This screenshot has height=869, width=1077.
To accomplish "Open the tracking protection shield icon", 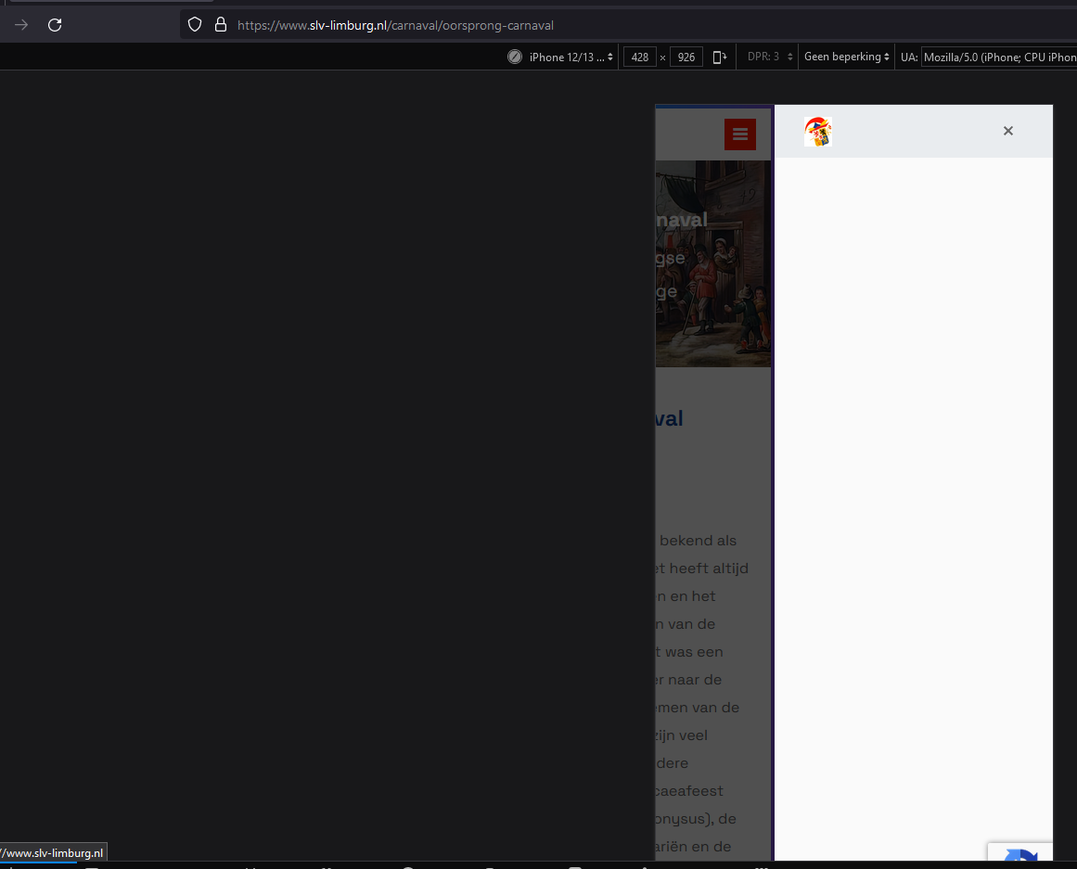I will (x=195, y=25).
